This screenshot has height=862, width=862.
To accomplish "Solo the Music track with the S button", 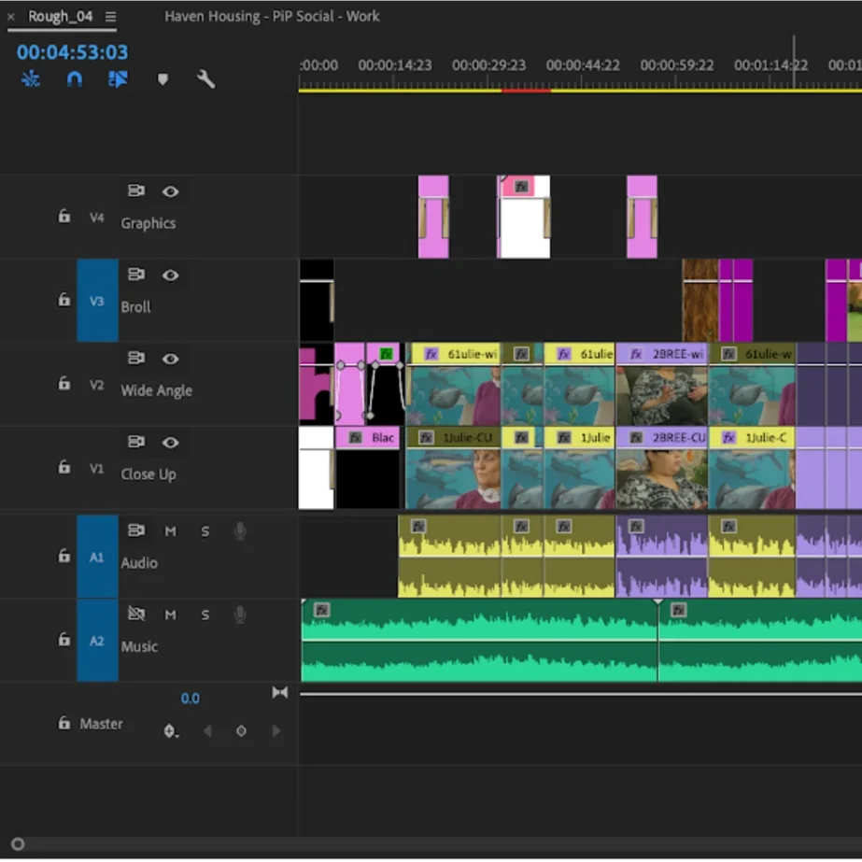I will pyautogui.click(x=205, y=615).
